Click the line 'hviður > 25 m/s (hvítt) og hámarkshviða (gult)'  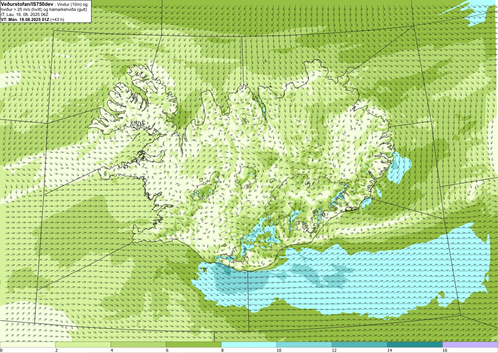click(x=44, y=9)
